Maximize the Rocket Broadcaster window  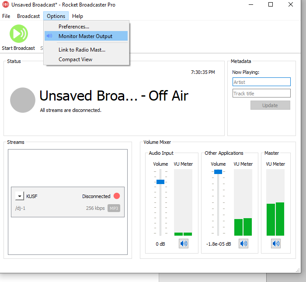pos(271,4)
